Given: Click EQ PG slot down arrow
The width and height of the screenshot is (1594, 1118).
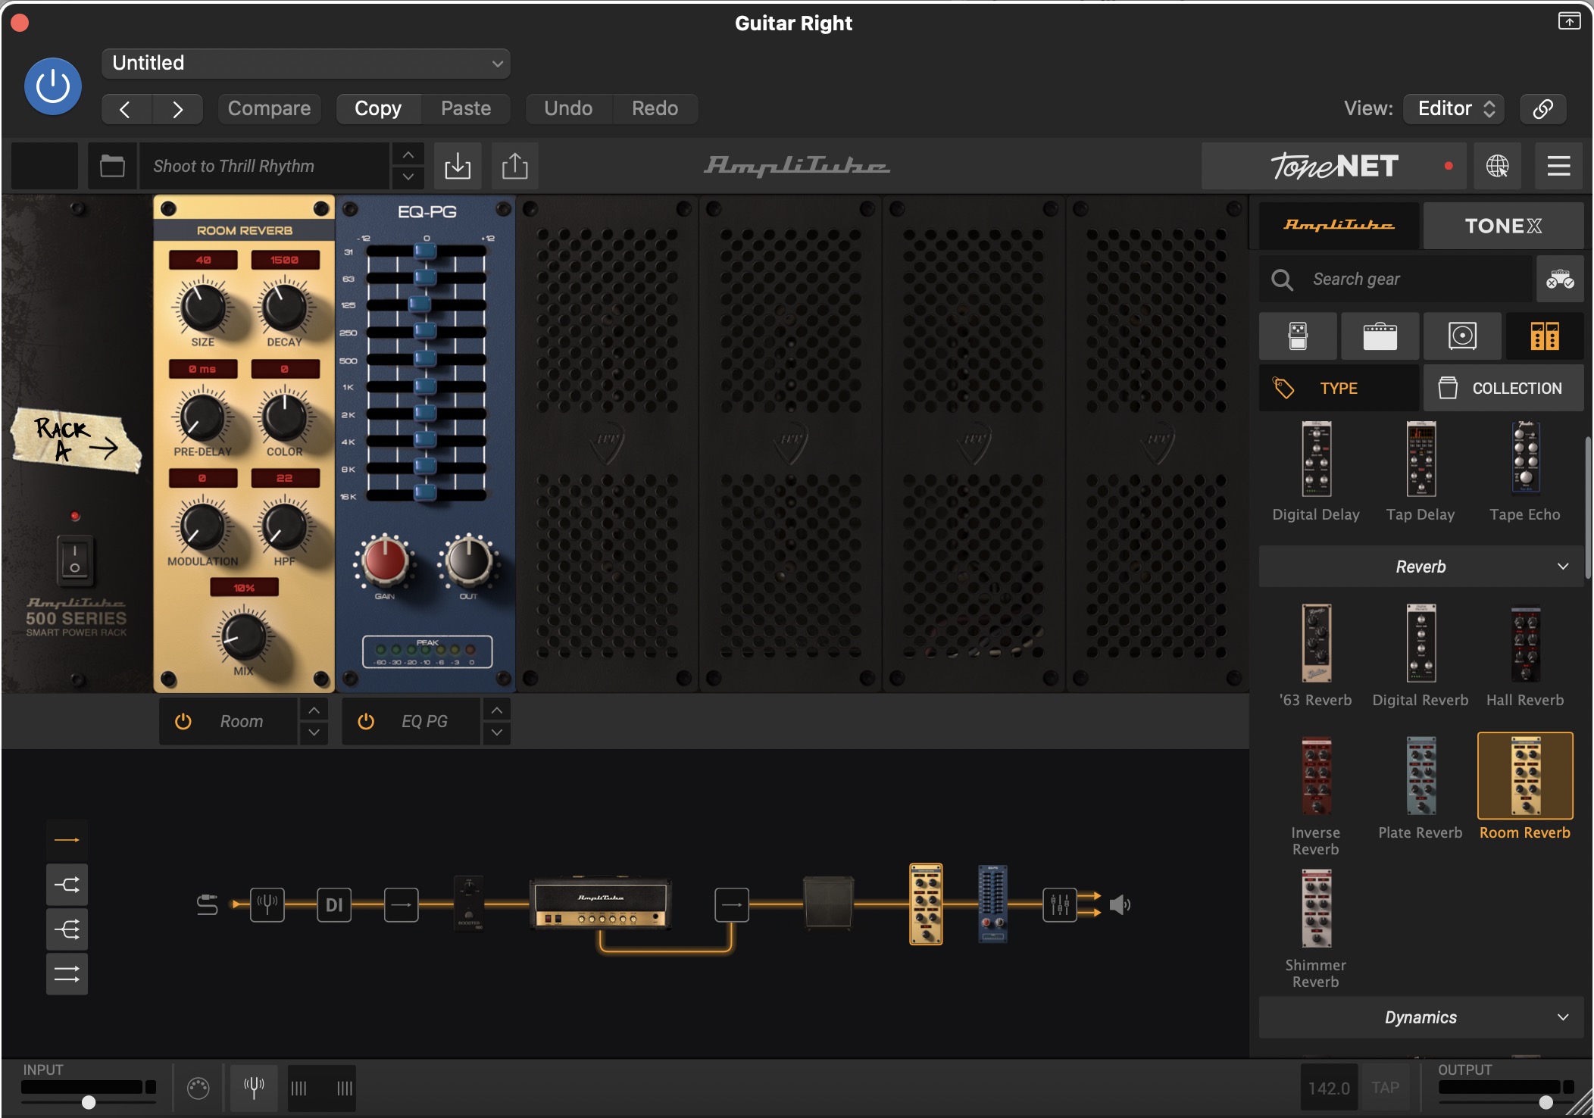Looking at the screenshot, I should click(x=496, y=732).
